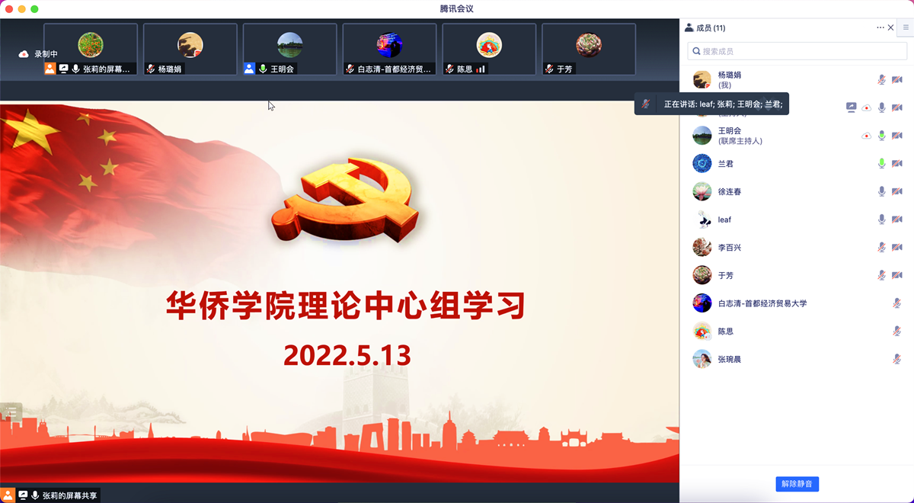Click the host's screen-sharing icon in member list
914x503 pixels.
click(852, 107)
